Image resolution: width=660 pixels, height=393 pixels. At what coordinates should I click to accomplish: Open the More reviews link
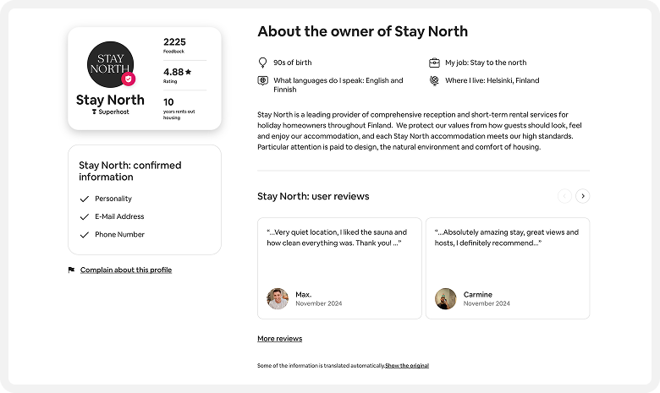pos(279,339)
